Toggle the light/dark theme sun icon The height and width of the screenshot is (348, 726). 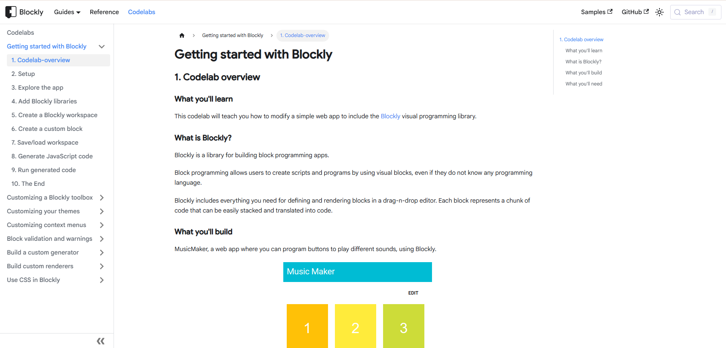[659, 12]
